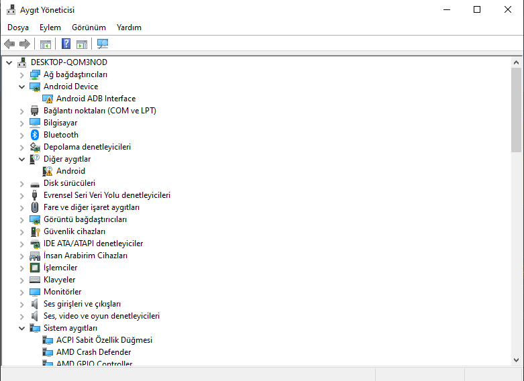The image size is (524, 381).
Task: Open the Eylem menu
Action: pos(50,28)
